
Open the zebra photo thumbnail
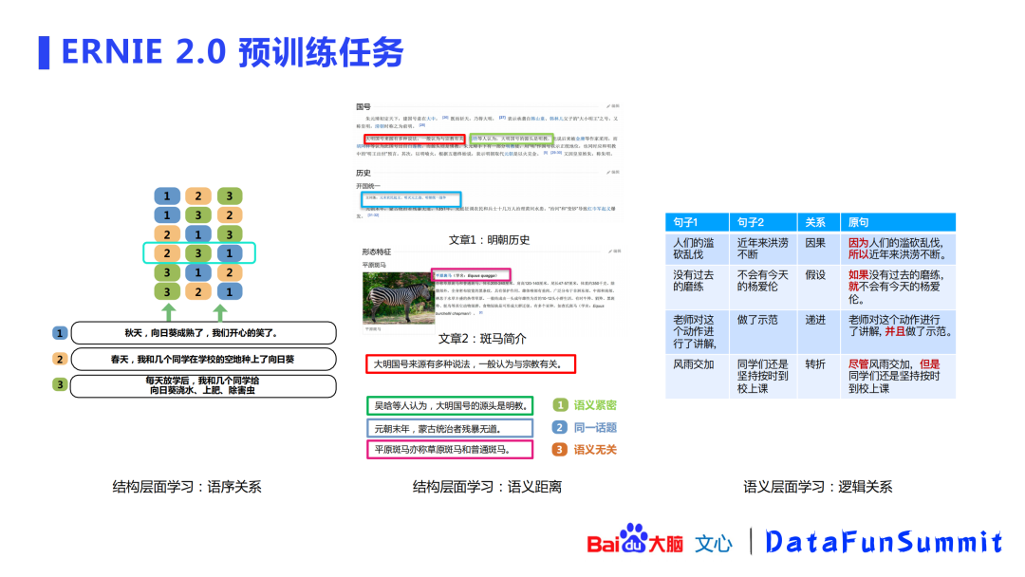[398, 298]
